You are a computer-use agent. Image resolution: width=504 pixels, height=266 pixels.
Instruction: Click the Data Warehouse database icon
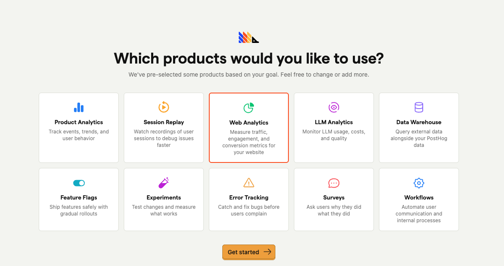tap(419, 107)
